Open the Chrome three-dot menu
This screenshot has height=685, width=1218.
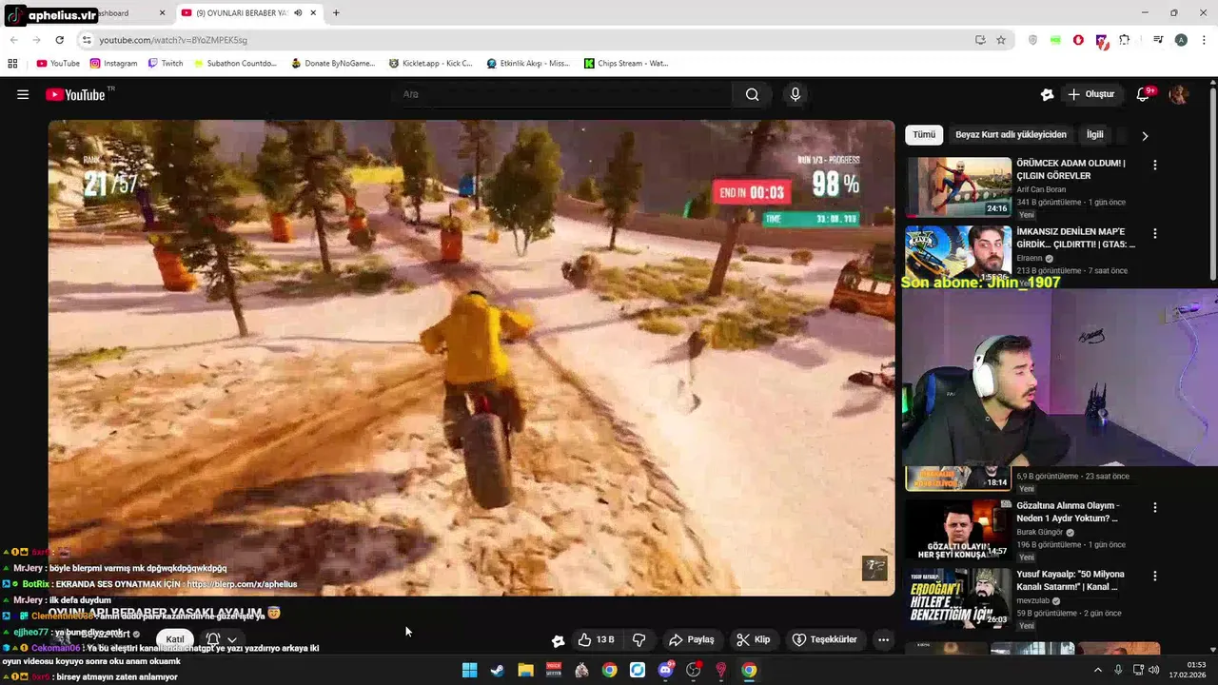point(1204,40)
